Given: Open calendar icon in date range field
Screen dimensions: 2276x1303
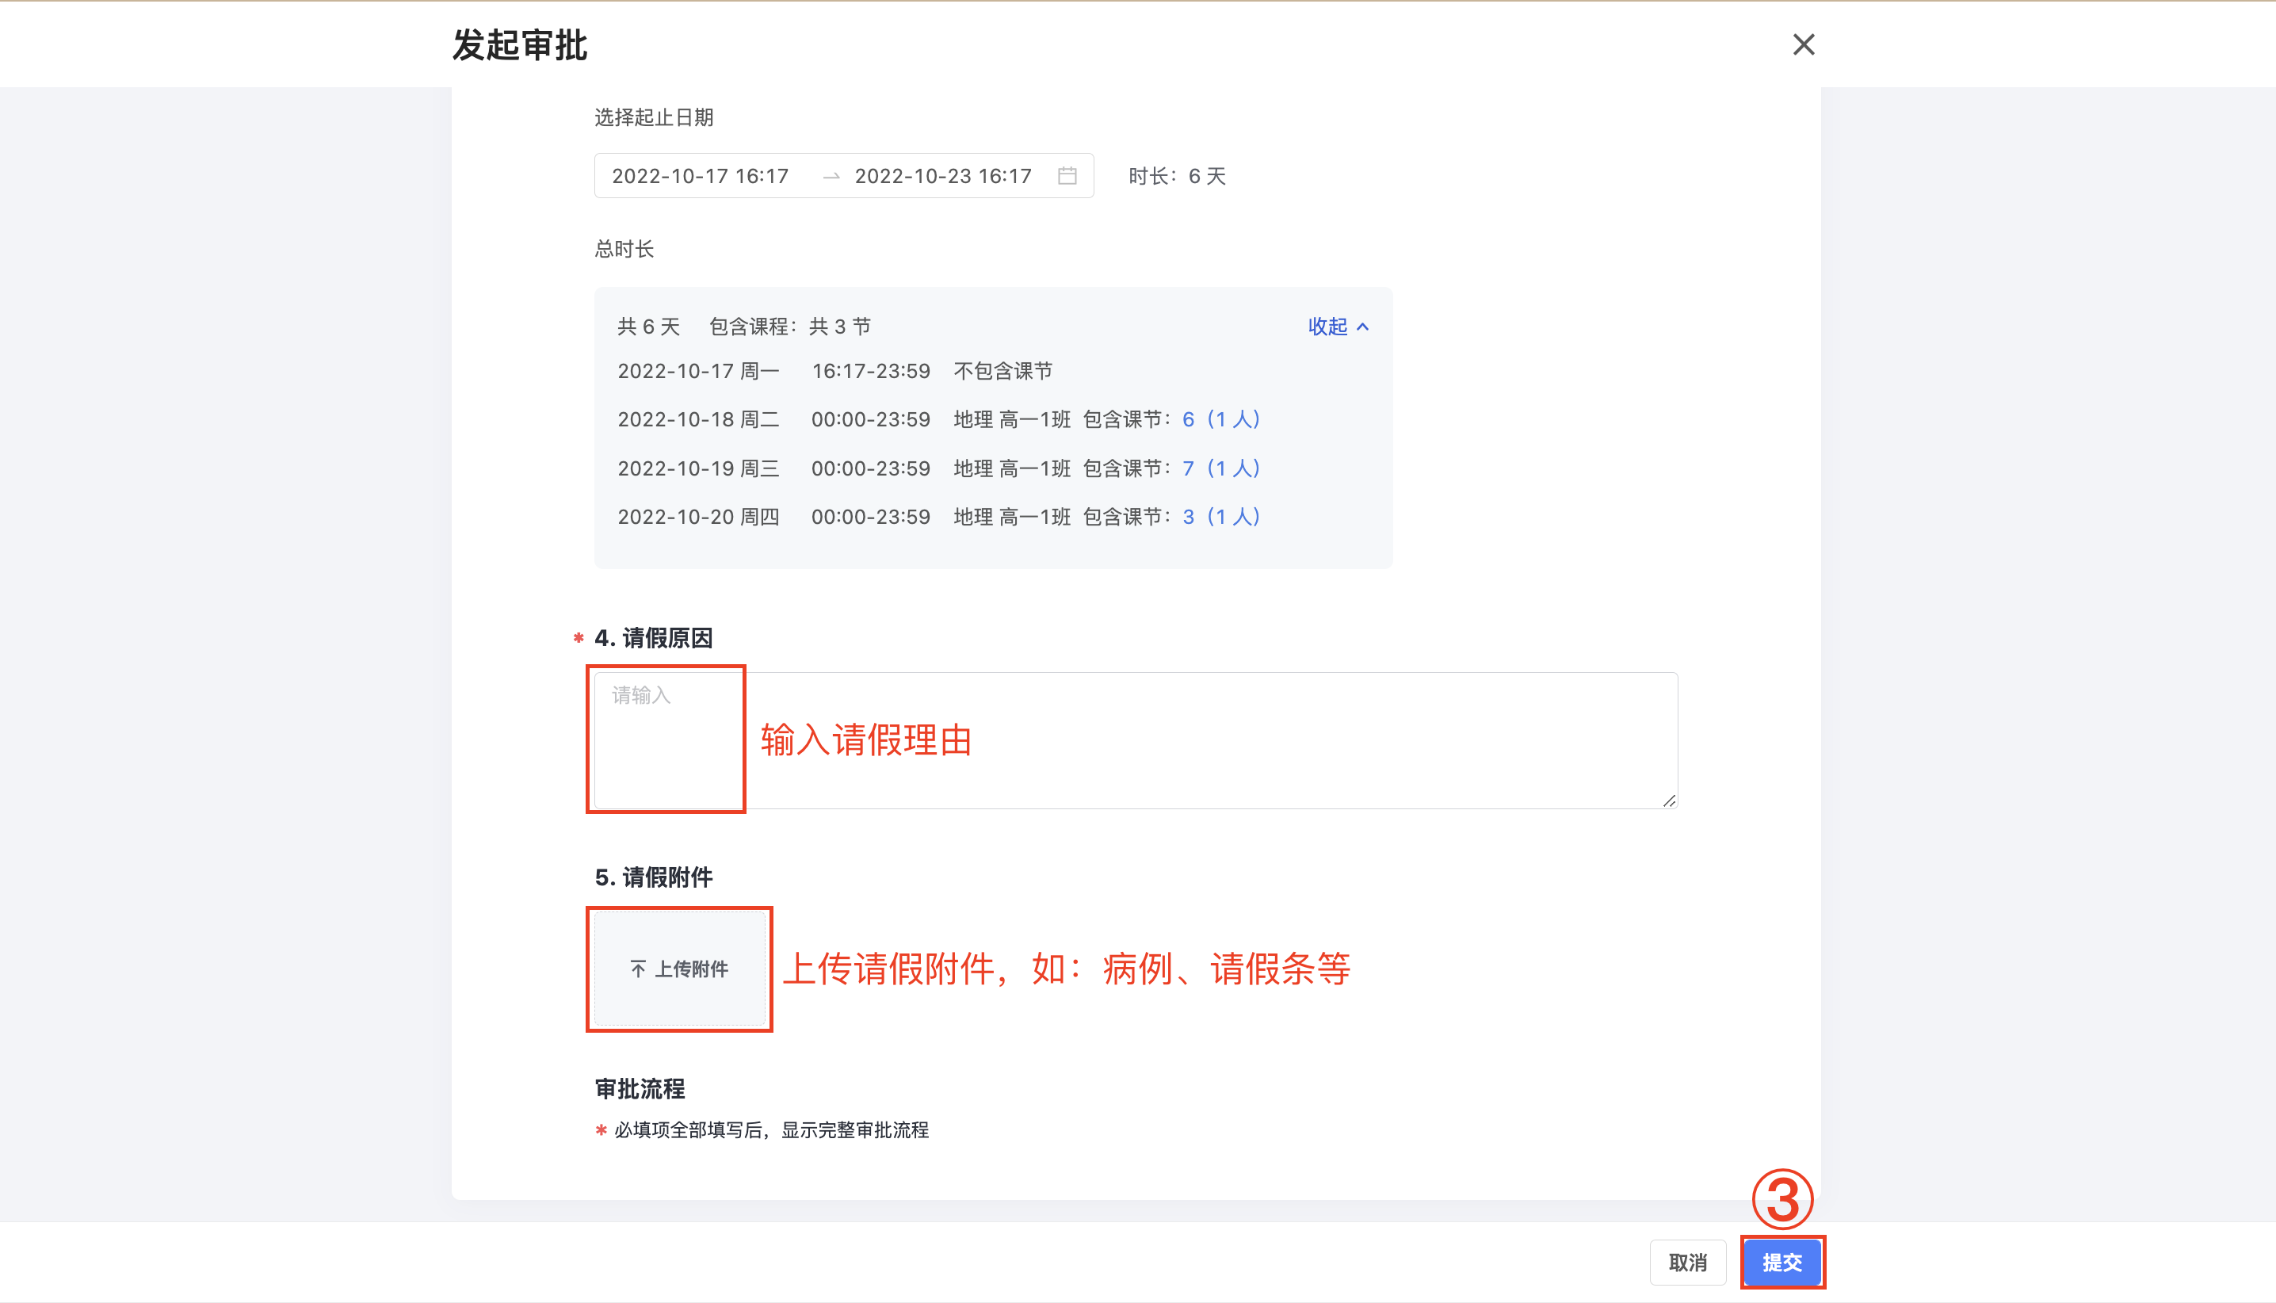Looking at the screenshot, I should 1067,175.
